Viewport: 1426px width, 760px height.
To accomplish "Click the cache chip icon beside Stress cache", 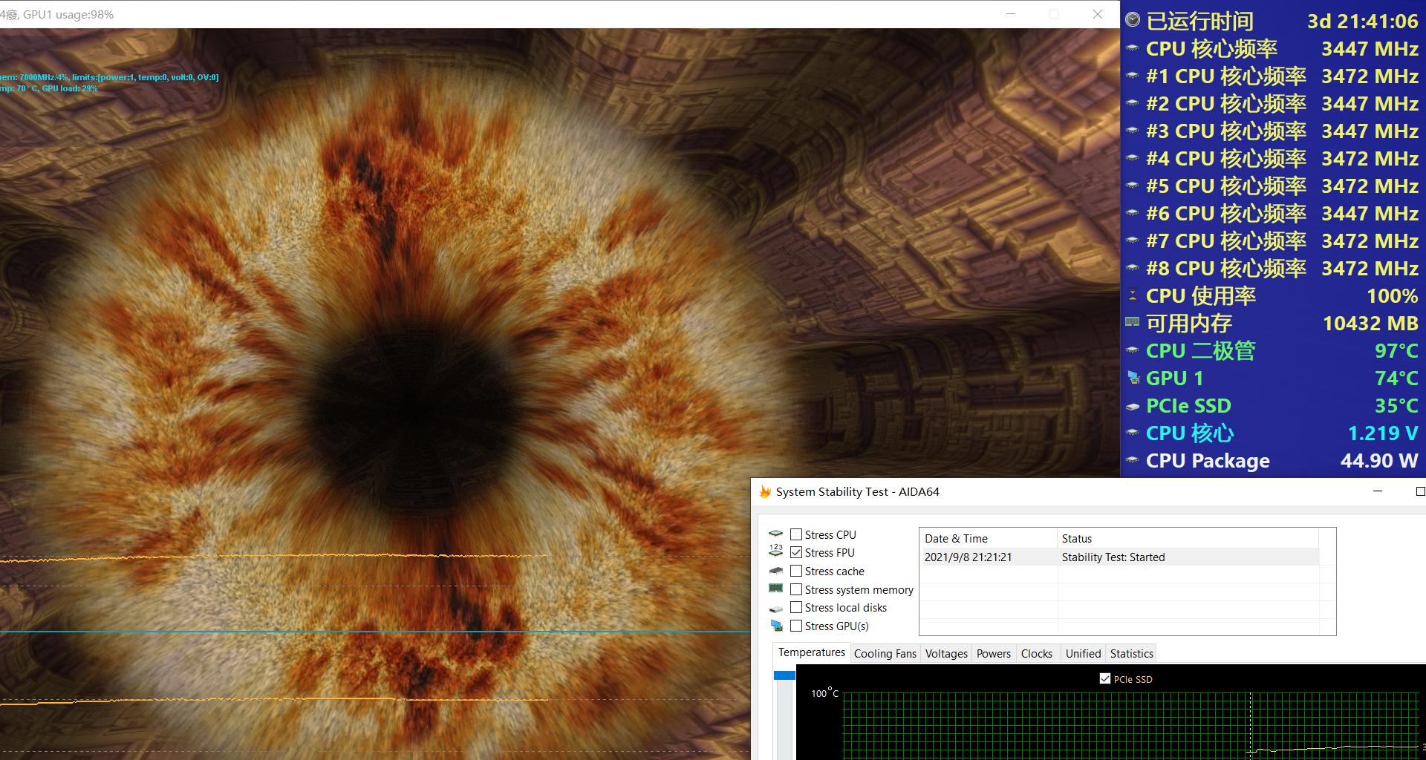I will (775, 571).
